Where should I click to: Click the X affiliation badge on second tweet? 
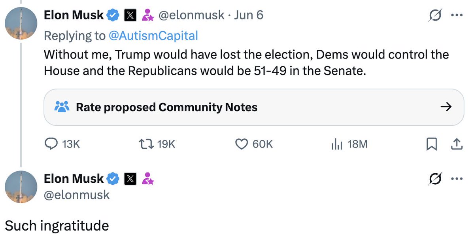[130, 179]
